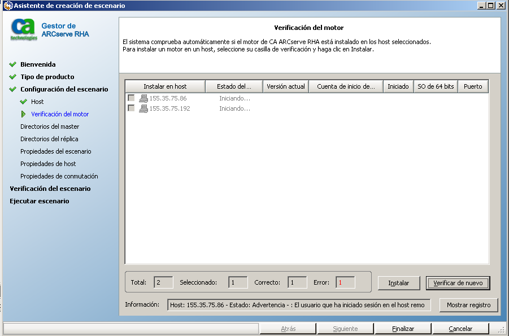509x336 pixels.
Task: Open the log with 'Mostrar registro'
Action: click(468, 305)
